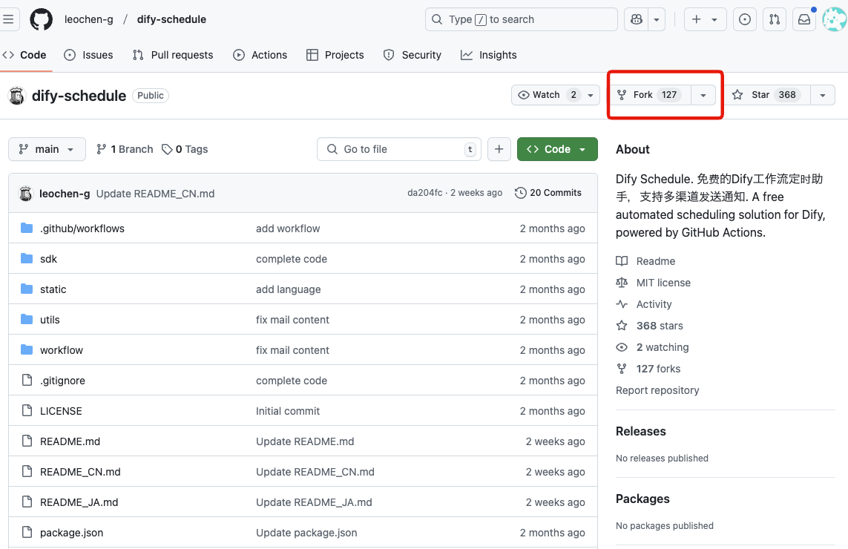
Task: Switch to the Actions tab
Action: point(260,55)
